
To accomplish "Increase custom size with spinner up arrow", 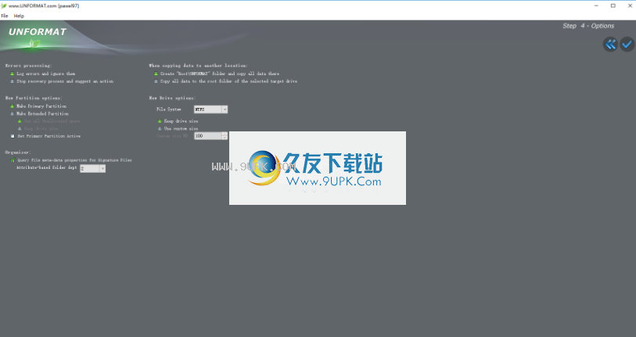I will coord(225,134).
